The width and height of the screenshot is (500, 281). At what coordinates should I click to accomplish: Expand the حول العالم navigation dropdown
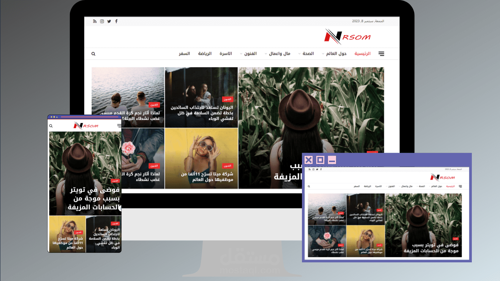(x=335, y=53)
